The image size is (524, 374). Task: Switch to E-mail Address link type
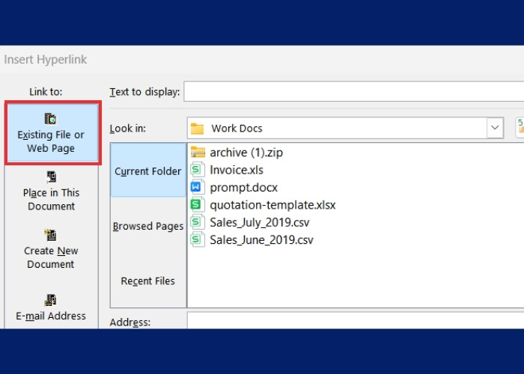tap(51, 307)
